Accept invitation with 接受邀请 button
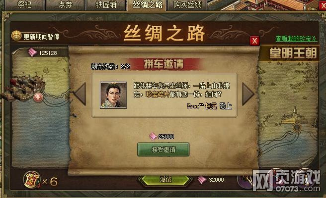Viewport: 326px width, 198px height. click(x=163, y=149)
